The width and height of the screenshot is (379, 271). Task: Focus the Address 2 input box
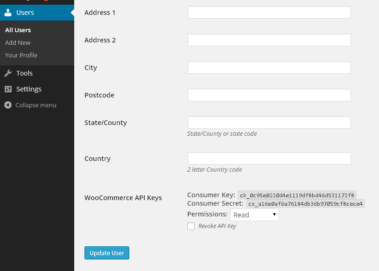[x=269, y=40]
